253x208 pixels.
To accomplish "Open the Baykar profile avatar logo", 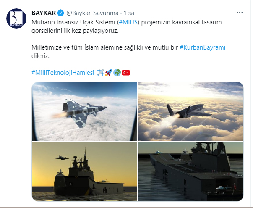I will [x=16, y=18].
